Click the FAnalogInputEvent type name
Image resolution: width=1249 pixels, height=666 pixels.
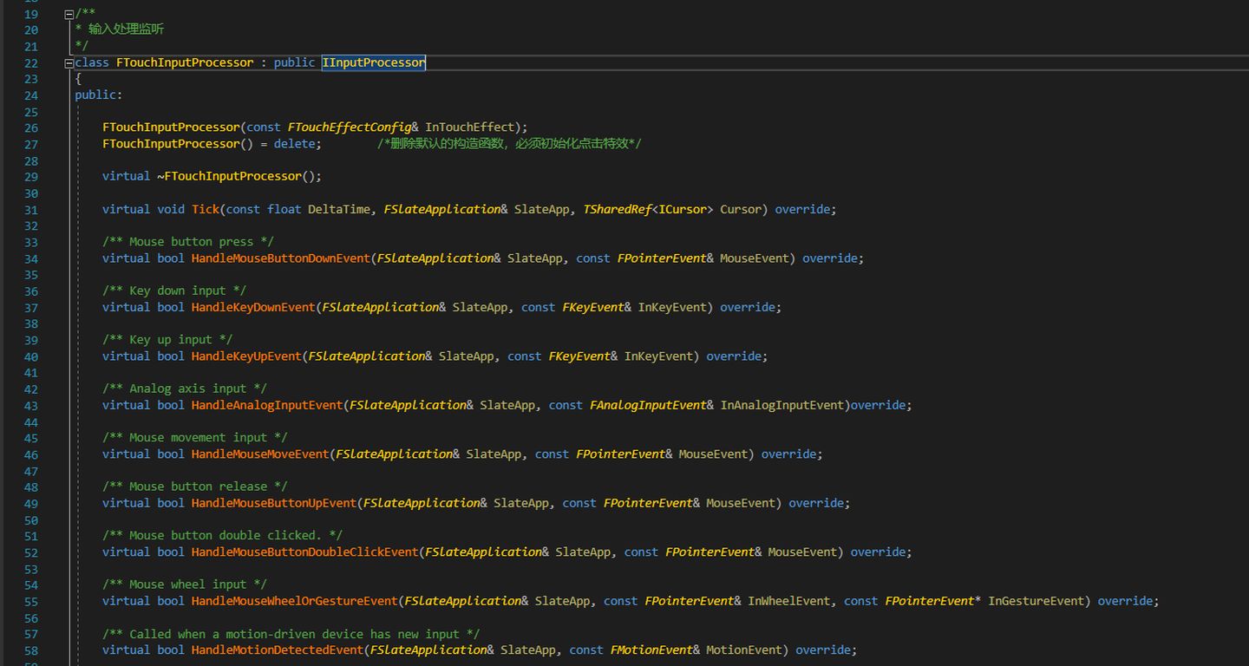pos(649,405)
